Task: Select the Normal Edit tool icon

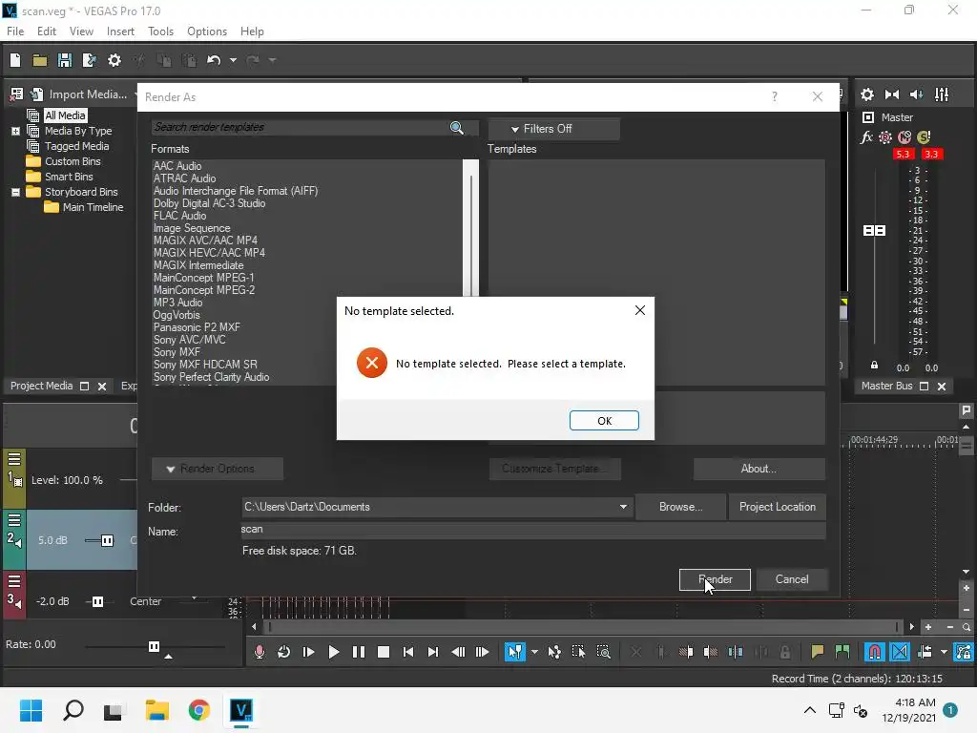Action: 514,653
